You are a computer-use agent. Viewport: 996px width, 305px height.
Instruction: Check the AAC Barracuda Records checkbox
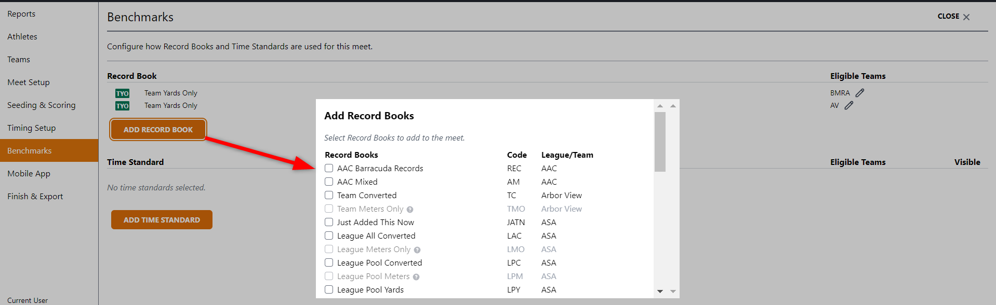coord(329,168)
